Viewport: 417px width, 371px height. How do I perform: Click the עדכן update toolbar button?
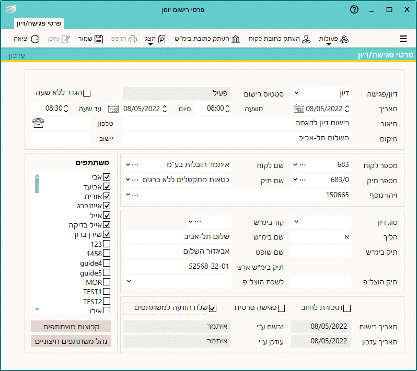59,39
